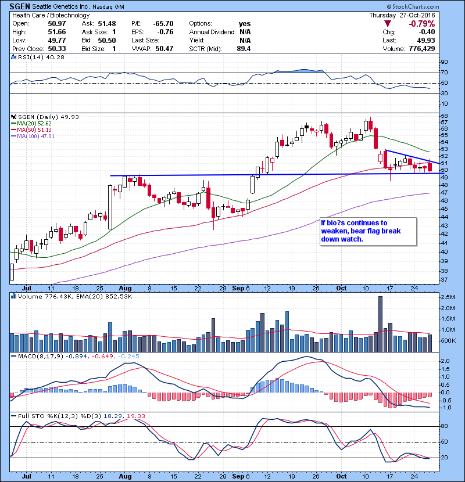The width and height of the screenshot is (465, 482).
Task: Click the Chg value -0.40
Action: pos(427,32)
